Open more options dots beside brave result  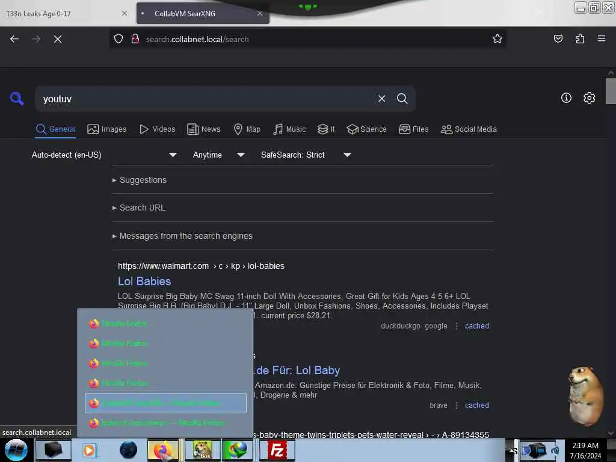pos(456,405)
